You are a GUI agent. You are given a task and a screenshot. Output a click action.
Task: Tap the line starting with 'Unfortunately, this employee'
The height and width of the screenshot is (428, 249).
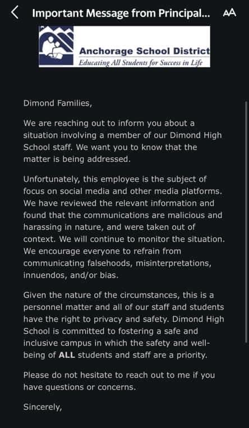pyautogui.click(x=115, y=179)
